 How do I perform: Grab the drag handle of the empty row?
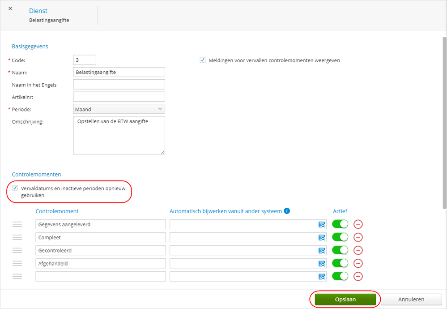point(17,276)
